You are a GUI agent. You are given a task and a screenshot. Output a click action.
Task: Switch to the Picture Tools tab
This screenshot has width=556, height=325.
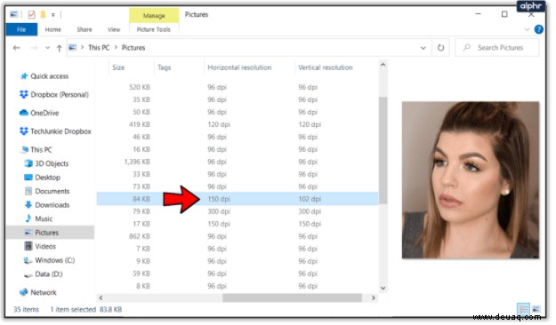point(154,29)
